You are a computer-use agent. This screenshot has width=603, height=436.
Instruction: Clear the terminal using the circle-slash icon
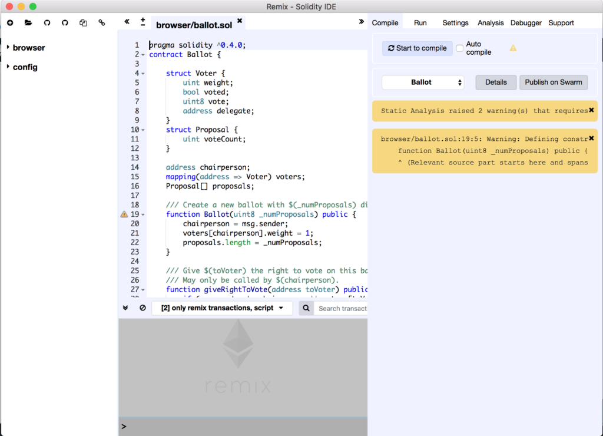[x=143, y=308]
